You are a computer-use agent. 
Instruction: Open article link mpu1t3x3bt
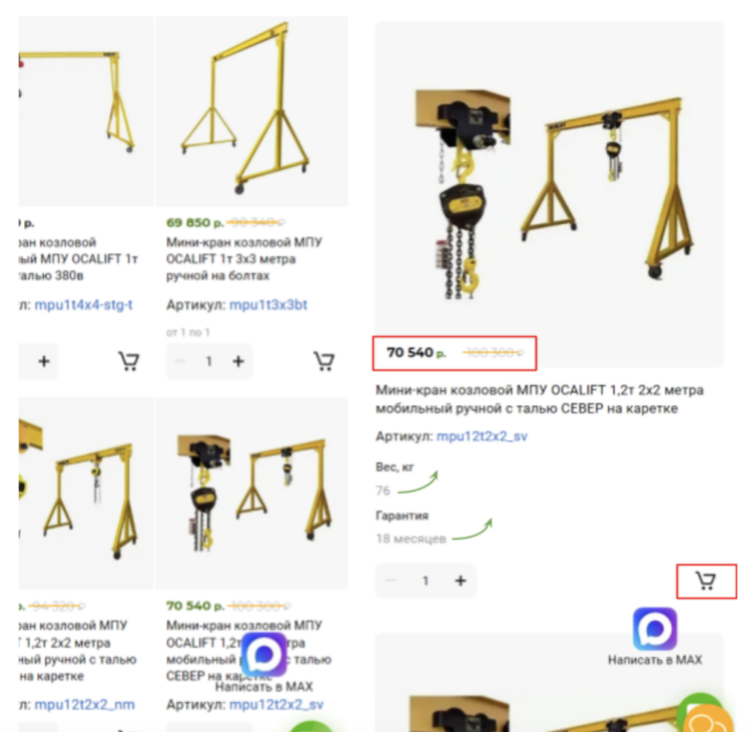pyautogui.click(x=268, y=304)
